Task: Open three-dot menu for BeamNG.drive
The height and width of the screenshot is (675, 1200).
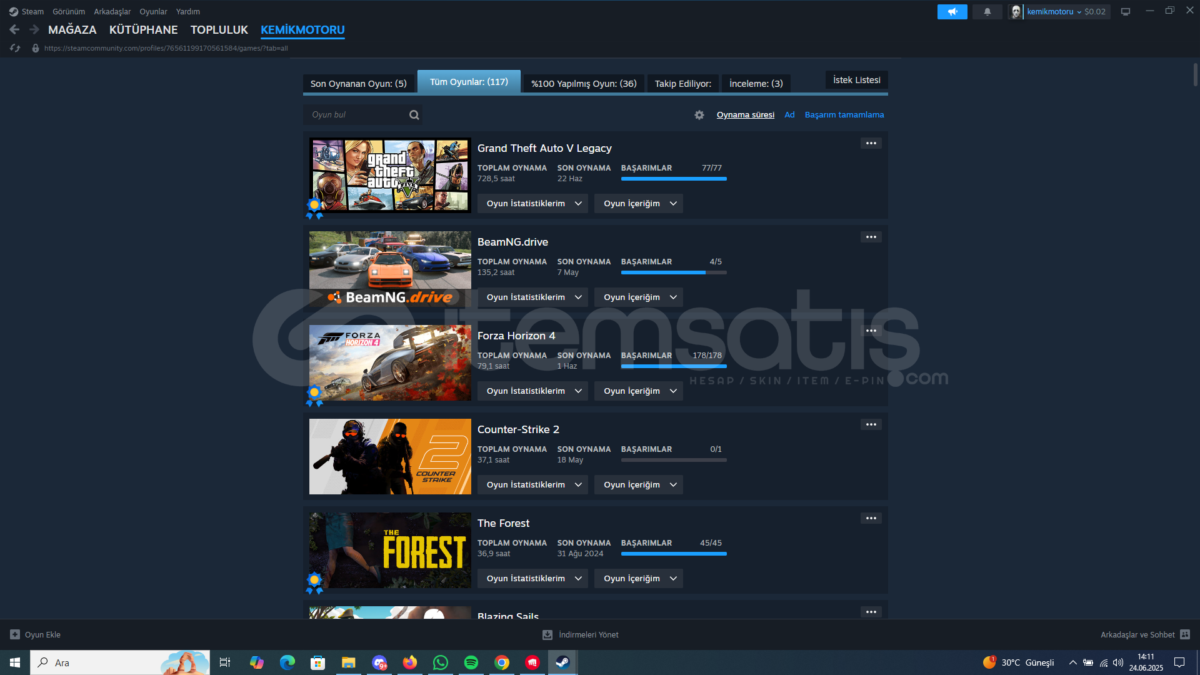Action: 871,237
